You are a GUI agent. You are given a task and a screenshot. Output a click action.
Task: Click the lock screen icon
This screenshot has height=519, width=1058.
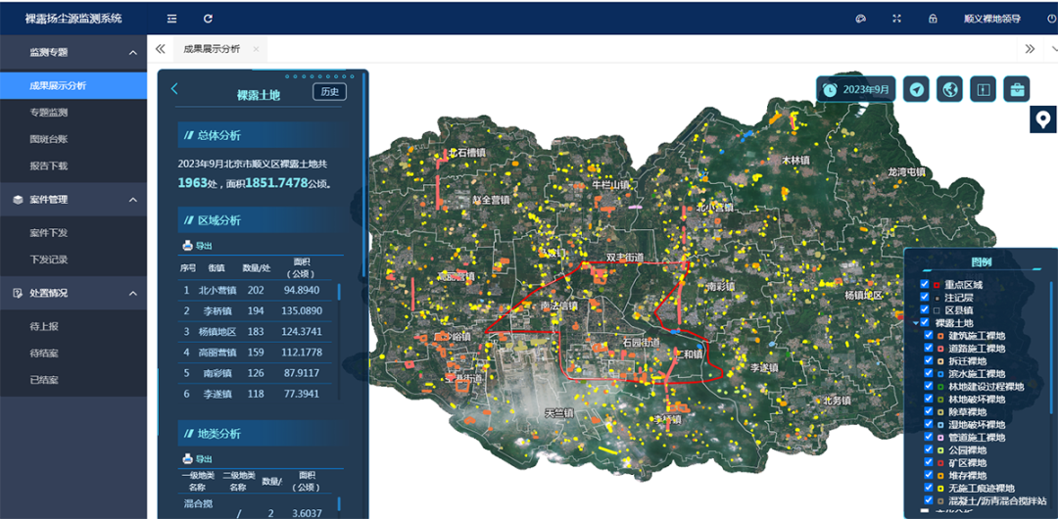933,19
